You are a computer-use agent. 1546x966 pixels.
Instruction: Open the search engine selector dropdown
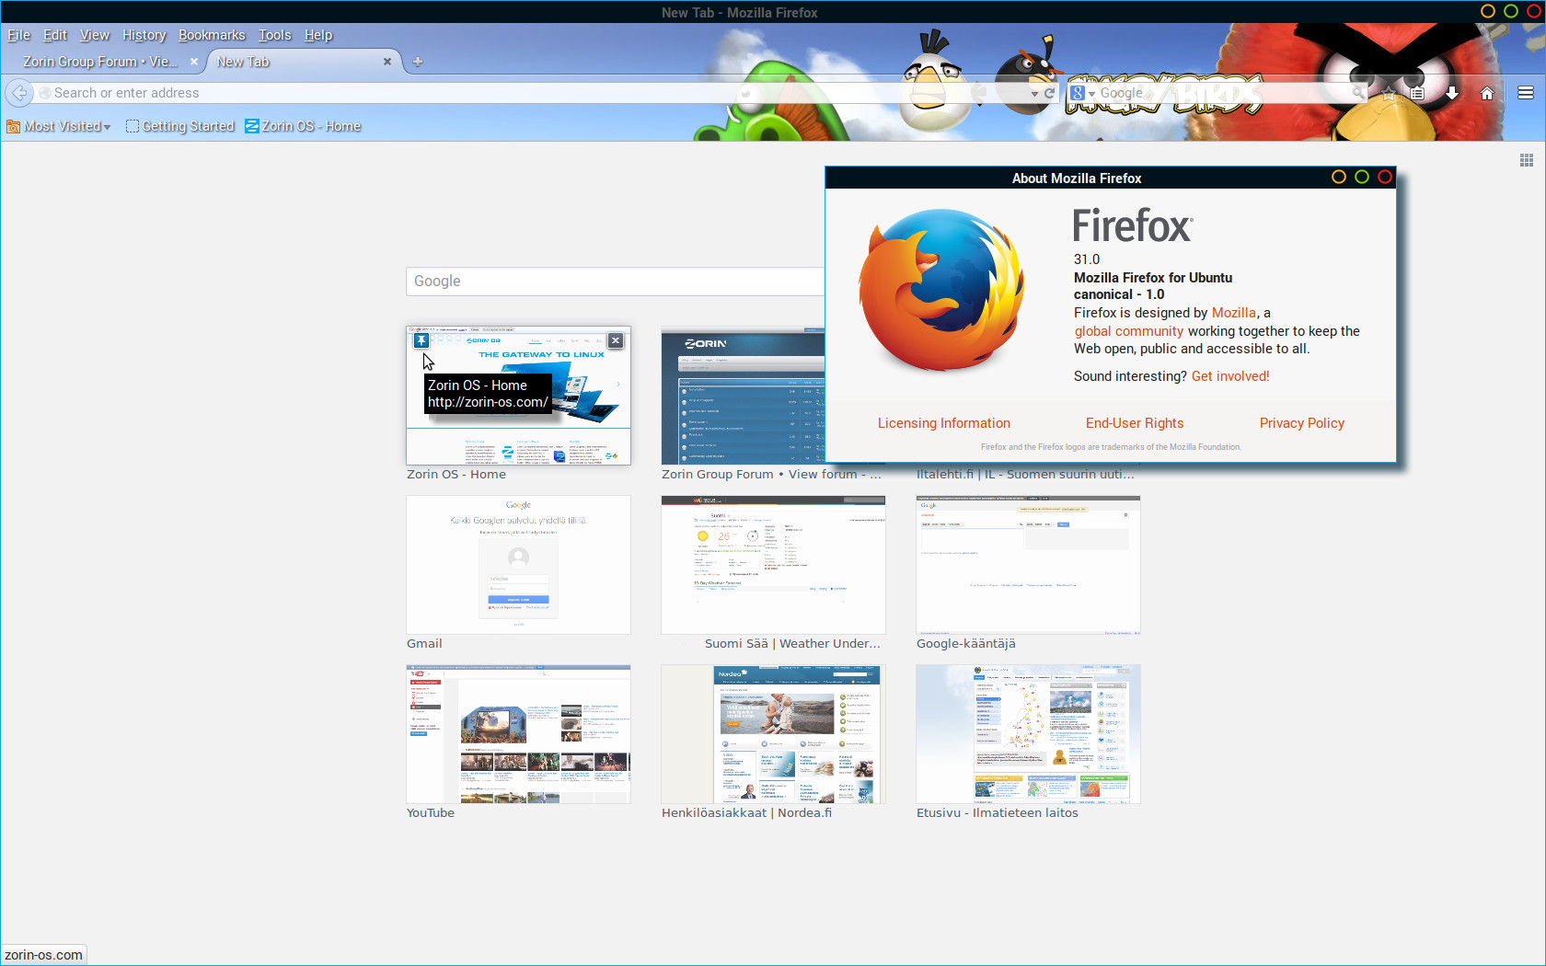coord(1082,93)
